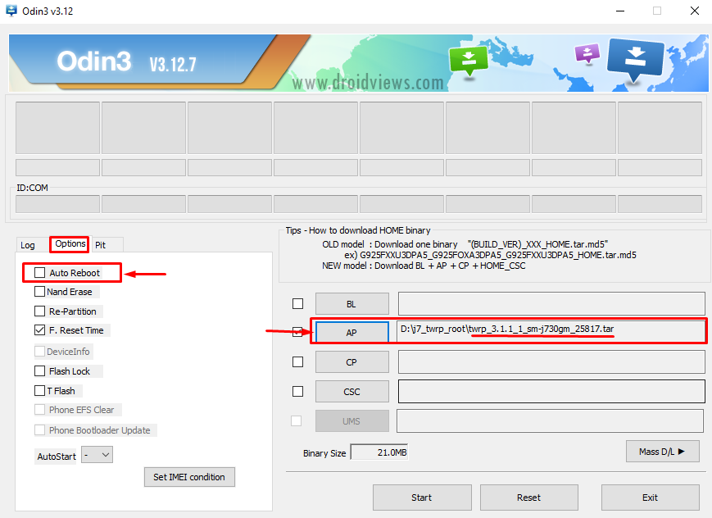Click the blue download icon in banner
The height and width of the screenshot is (518, 712).
[635, 58]
